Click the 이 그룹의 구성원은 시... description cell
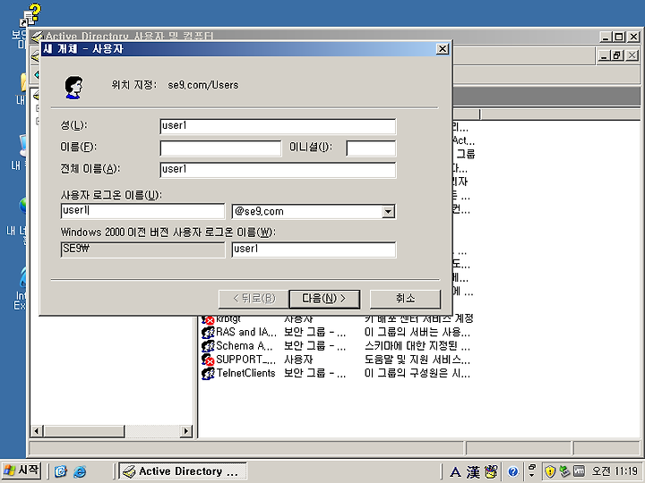Viewport: 645px width, 483px height. click(x=417, y=373)
